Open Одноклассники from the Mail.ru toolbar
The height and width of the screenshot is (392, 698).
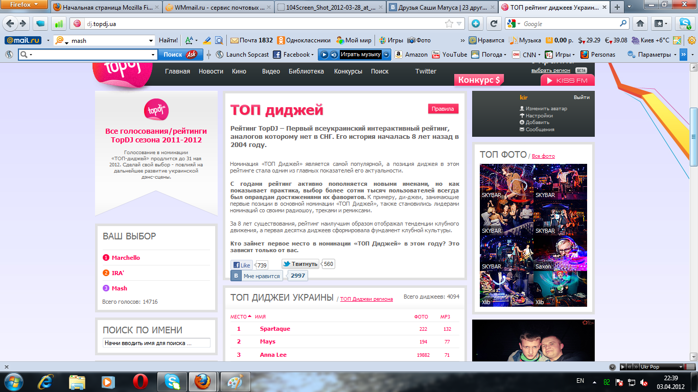[x=304, y=40]
